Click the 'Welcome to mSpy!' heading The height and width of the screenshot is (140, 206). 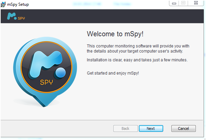(115, 34)
